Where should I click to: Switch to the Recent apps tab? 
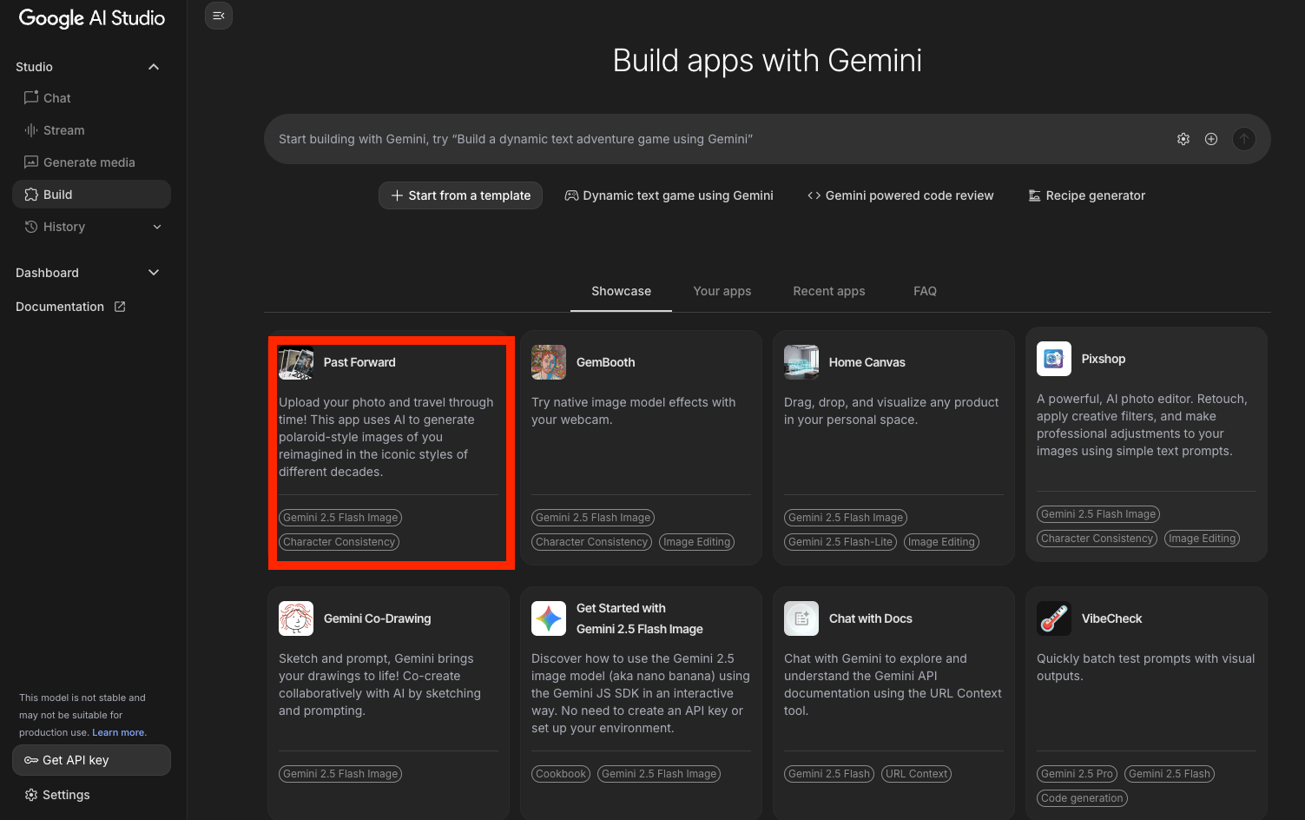(x=829, y=291)
